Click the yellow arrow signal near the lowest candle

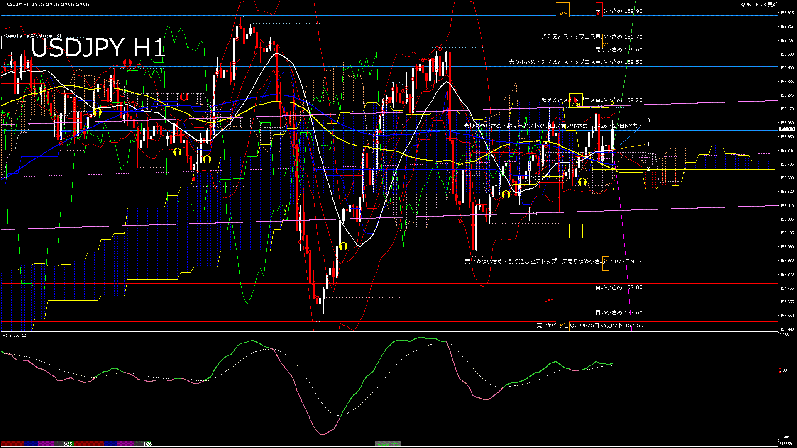pyautogui.click(x=342, y=246)
